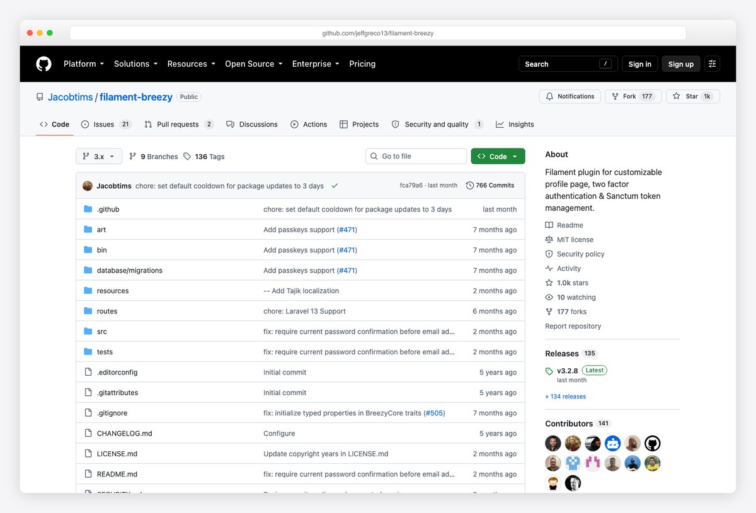Open the 3.x branch selector dropdown
756x513 pixels.
(x=99, y=157)
